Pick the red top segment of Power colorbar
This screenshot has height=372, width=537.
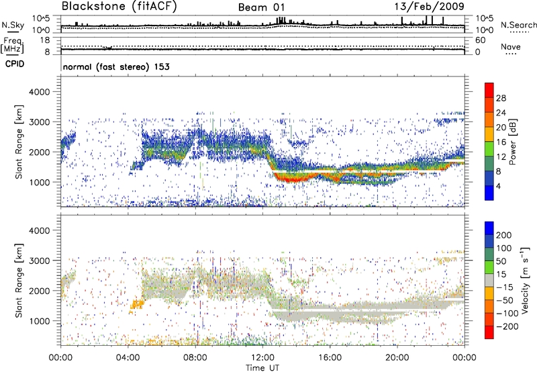(489, 90)
